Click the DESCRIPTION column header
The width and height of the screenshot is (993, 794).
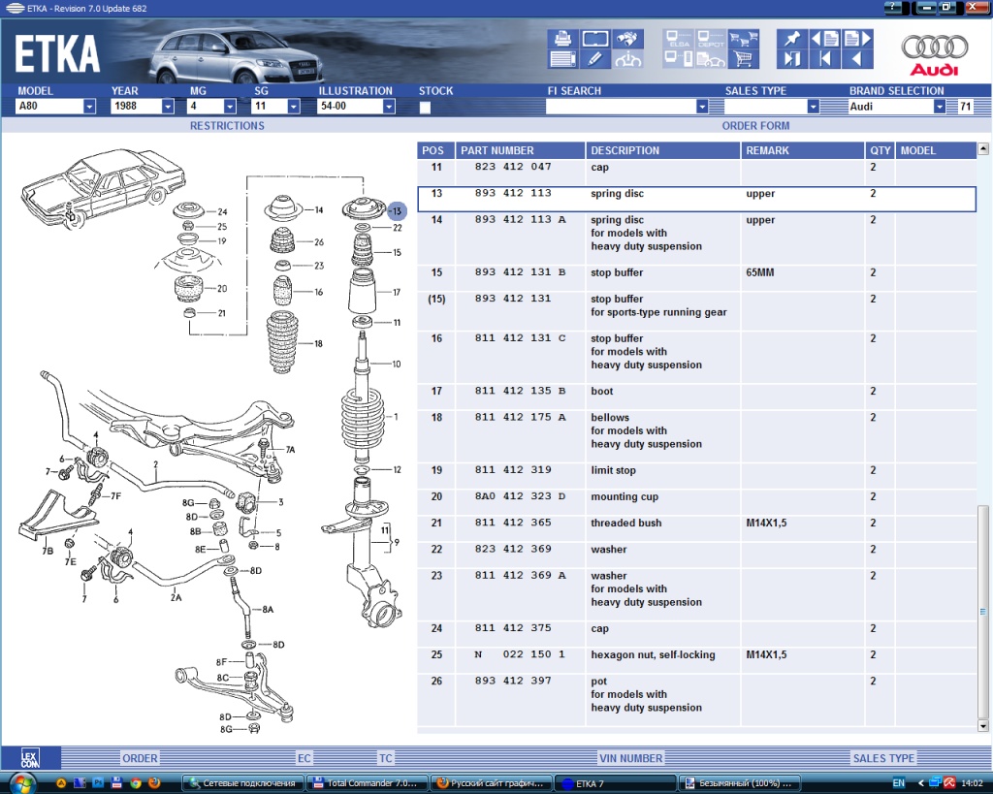(663, 150)
